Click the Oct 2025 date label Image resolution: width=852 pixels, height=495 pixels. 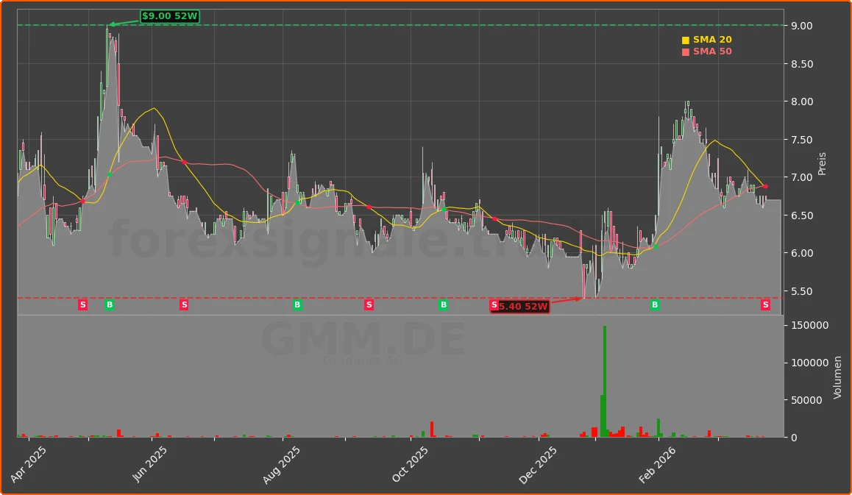pyautogui.click(x=411, y=465)
